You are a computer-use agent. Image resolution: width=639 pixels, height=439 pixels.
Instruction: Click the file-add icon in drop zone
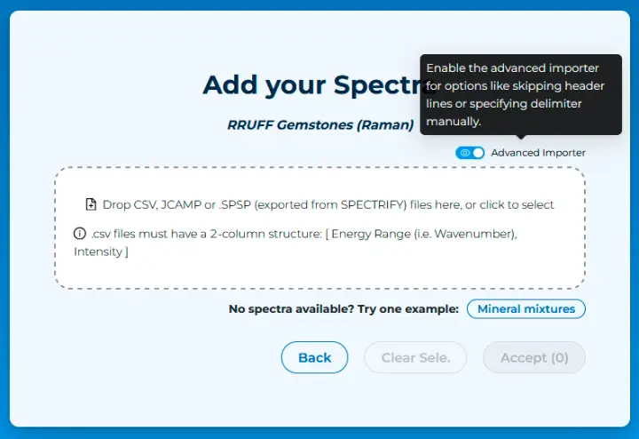coord(91,204)
